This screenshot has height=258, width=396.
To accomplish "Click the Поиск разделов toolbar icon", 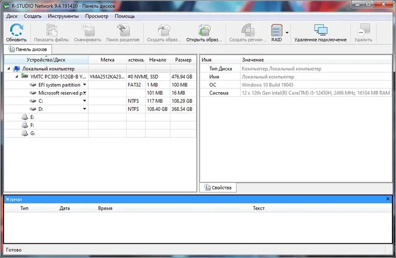I will point(123,30).
